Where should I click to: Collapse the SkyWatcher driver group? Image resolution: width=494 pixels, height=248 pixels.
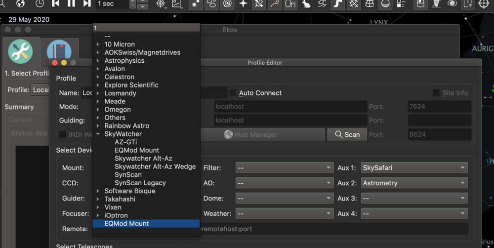pyautogui.click(x=98, y=134)
